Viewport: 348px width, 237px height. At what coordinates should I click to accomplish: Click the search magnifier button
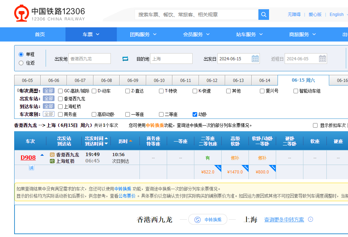[264, 15]
